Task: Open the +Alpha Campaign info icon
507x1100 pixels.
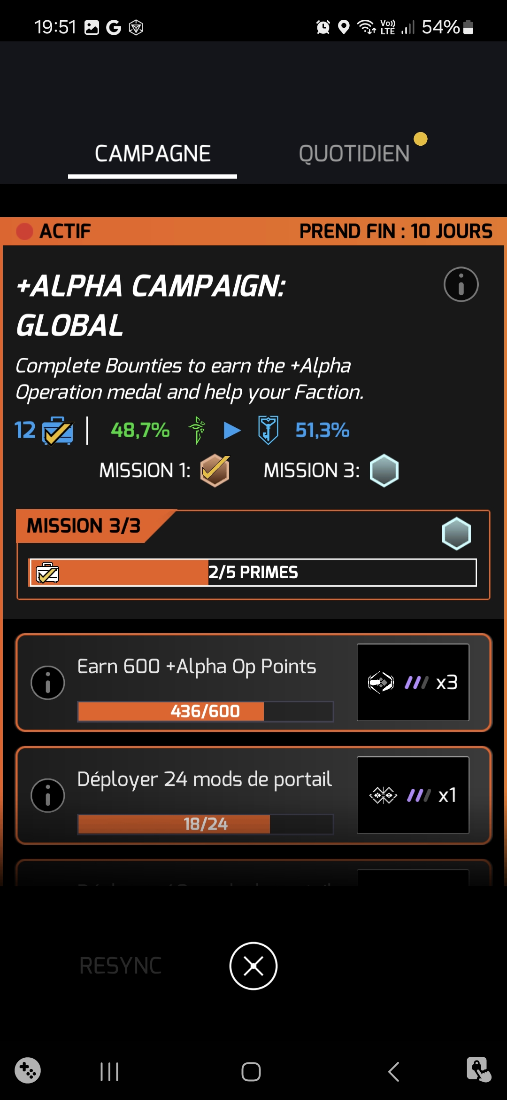Action: [461, 284]
